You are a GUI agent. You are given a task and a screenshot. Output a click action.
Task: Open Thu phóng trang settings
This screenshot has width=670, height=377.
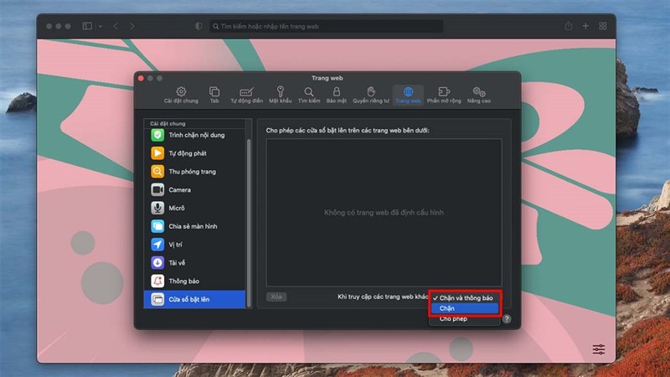point(191,172)
